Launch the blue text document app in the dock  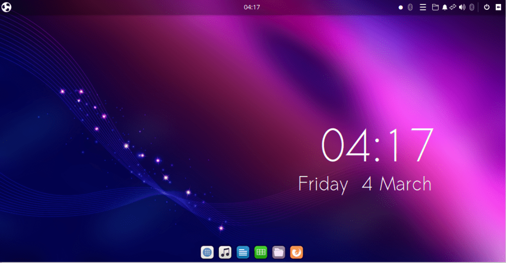243,252
